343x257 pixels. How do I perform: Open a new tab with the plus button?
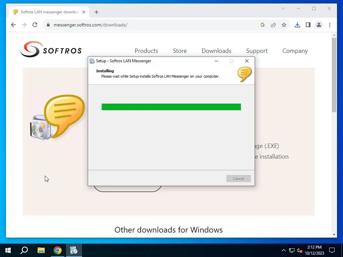tap(96, 12)
